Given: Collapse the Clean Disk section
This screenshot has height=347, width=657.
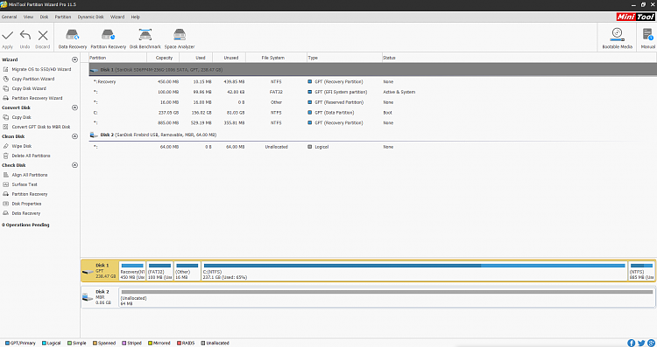Looking at the screenshot, I should click(x=74, y=136).
